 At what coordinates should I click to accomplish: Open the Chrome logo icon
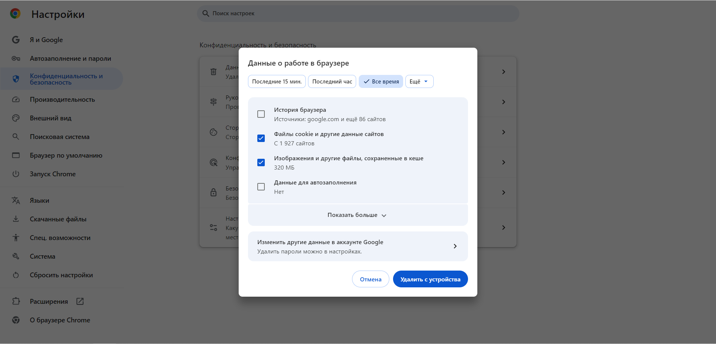click(15, 13)
